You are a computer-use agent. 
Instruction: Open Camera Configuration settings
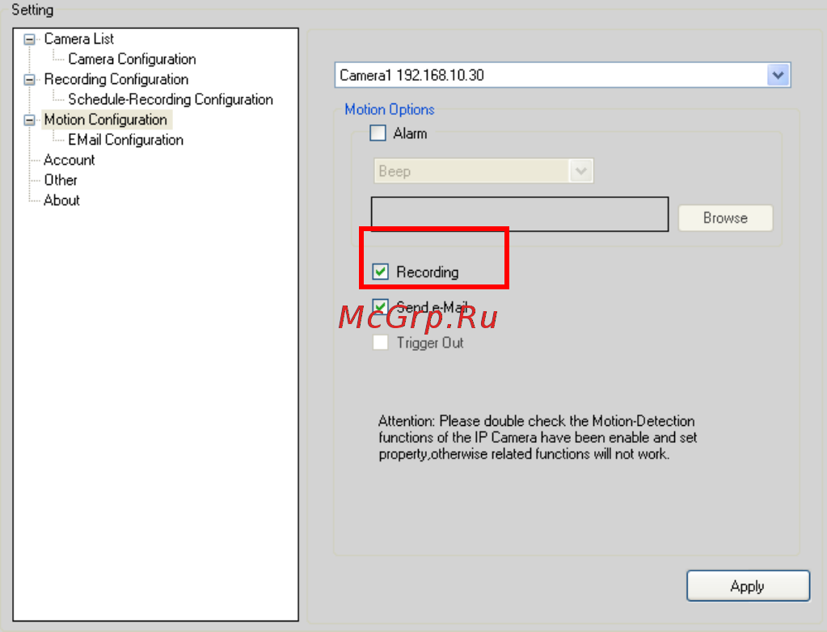tap(132, 59)
